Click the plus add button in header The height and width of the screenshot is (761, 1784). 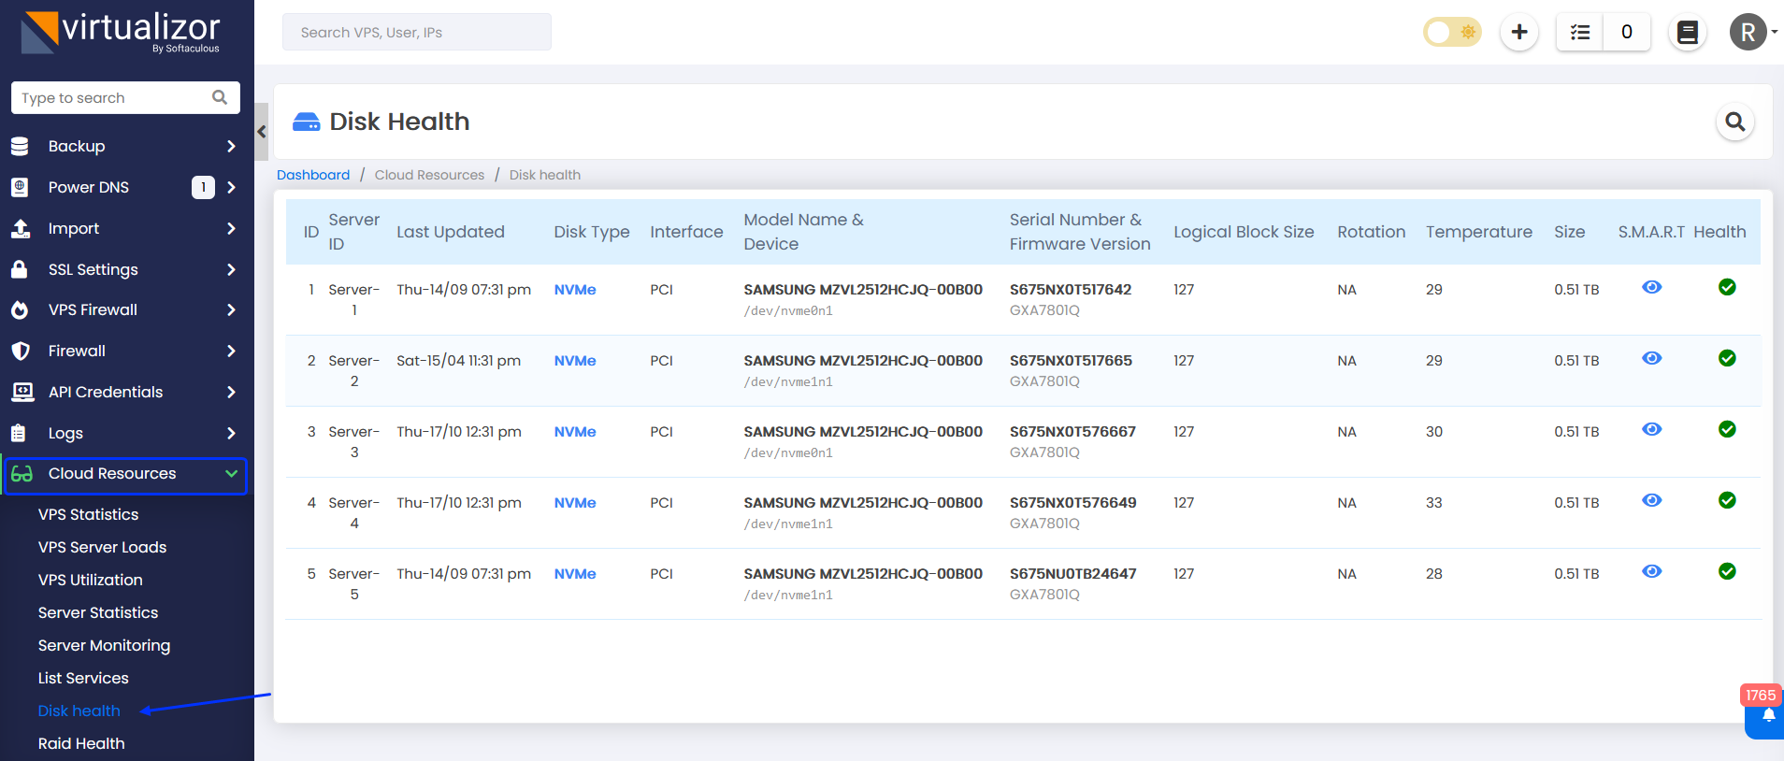1519,33
